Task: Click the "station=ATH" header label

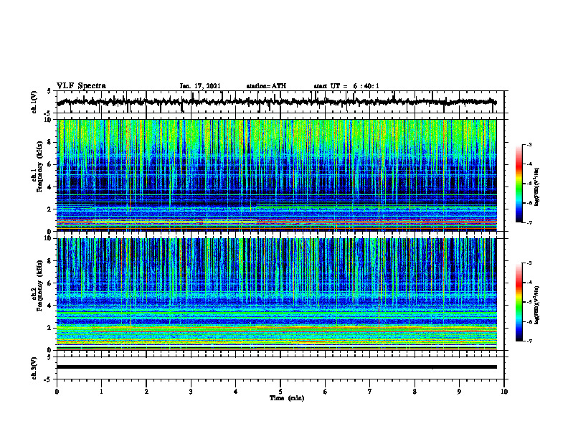Action: point(266,86)
